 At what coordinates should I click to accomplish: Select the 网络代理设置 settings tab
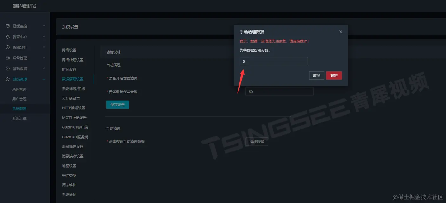(73, 60)
